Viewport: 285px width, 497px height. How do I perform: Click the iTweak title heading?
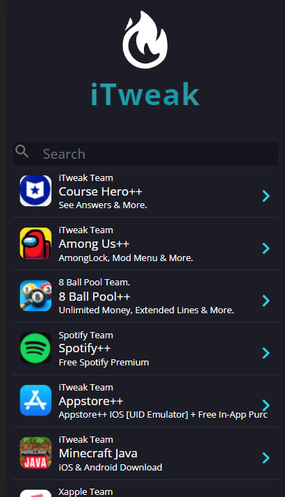click(145, 94)
